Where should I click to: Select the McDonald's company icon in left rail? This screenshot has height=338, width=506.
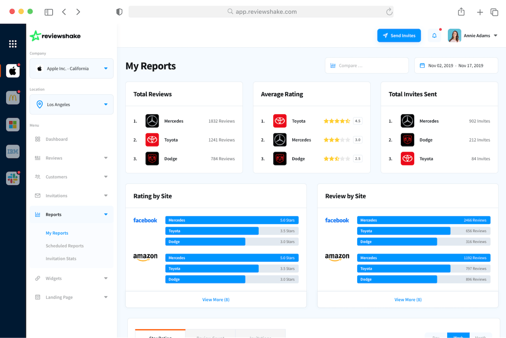tap(13, 97)
